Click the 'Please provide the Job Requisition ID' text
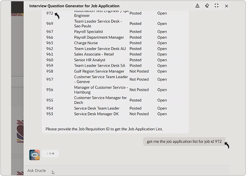Viewport: 246px width, 176px height. click(104, 129)
